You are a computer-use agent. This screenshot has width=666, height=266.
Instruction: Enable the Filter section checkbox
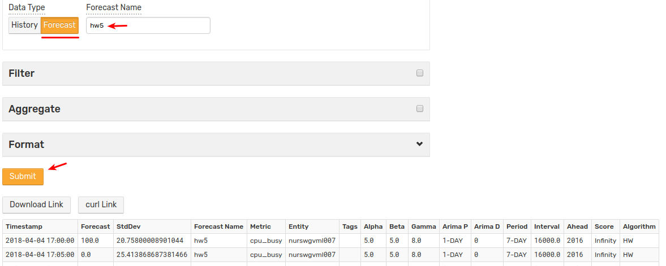coord(420,73)
